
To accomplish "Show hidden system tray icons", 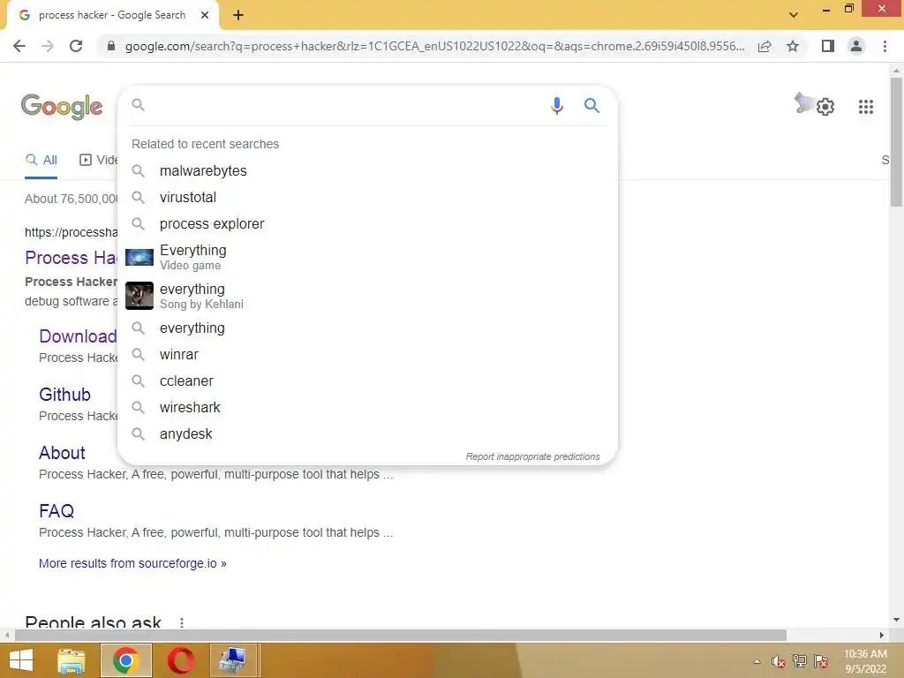I will [757, 661].
